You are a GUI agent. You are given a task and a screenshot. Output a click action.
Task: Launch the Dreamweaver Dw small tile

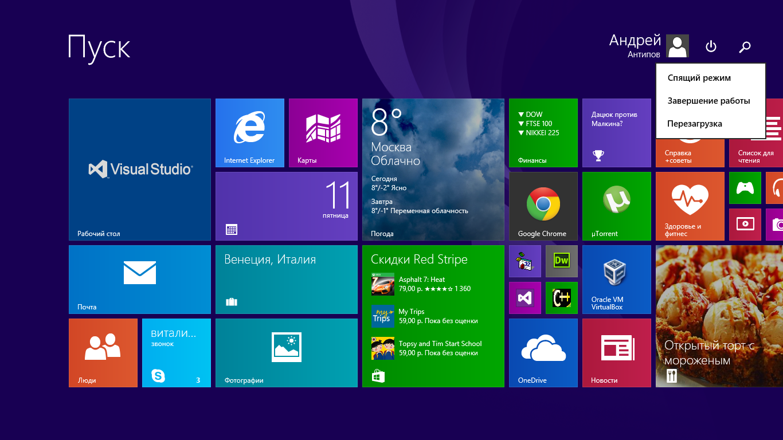coord(561,261)
